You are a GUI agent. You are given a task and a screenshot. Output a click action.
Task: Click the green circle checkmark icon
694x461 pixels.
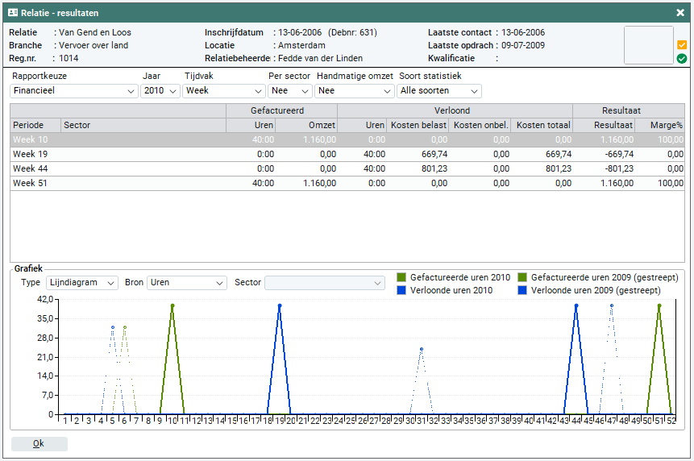tap(682, 58)
